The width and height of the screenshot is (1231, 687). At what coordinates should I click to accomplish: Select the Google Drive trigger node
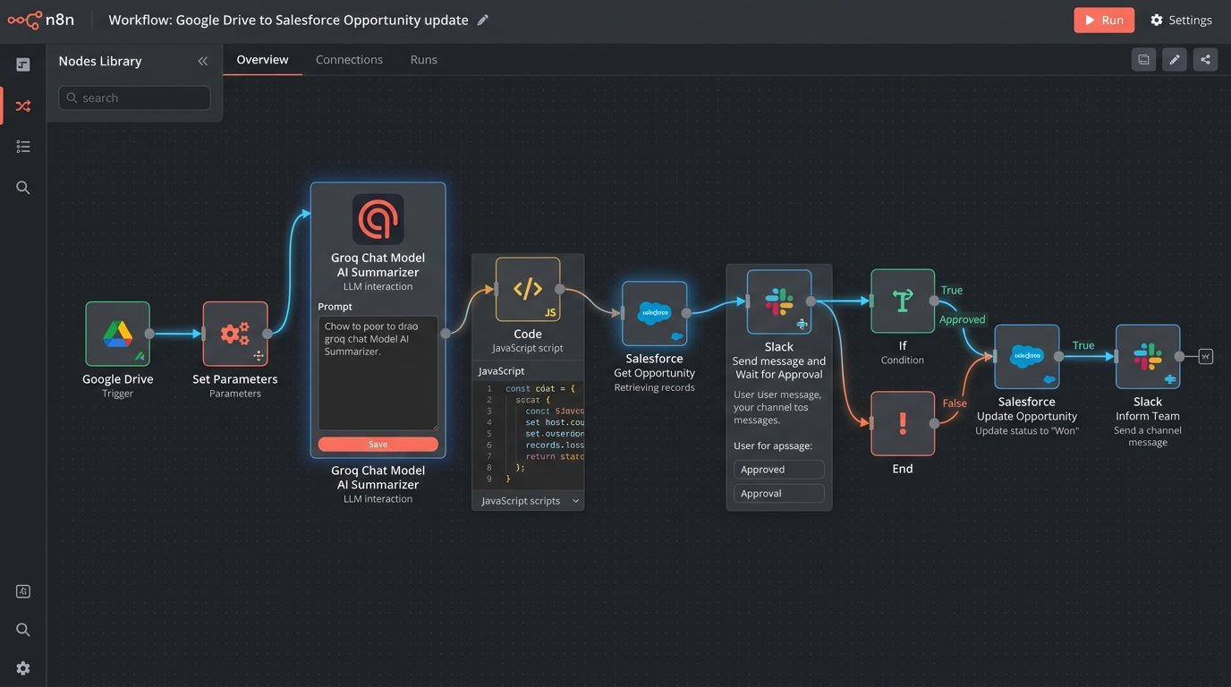[118, 334]
